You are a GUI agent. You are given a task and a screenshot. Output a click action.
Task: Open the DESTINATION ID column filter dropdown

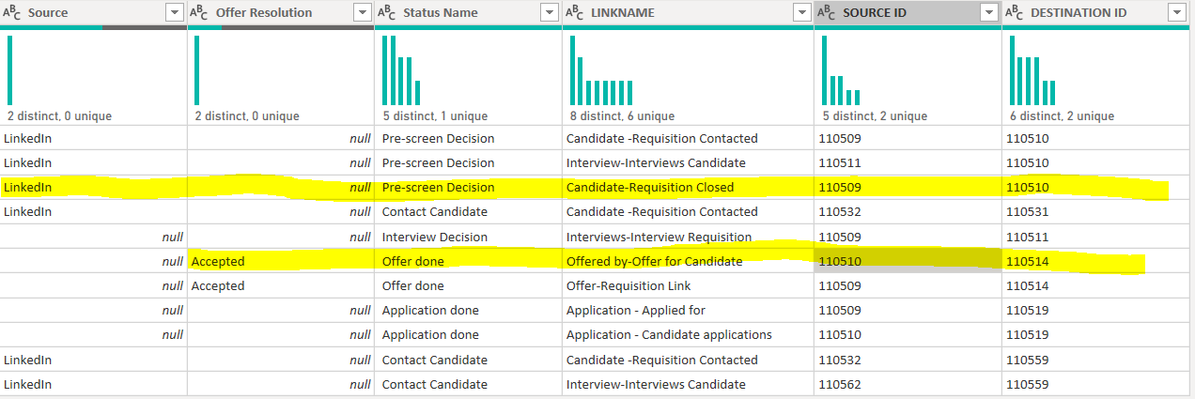tap(1175, 12)
